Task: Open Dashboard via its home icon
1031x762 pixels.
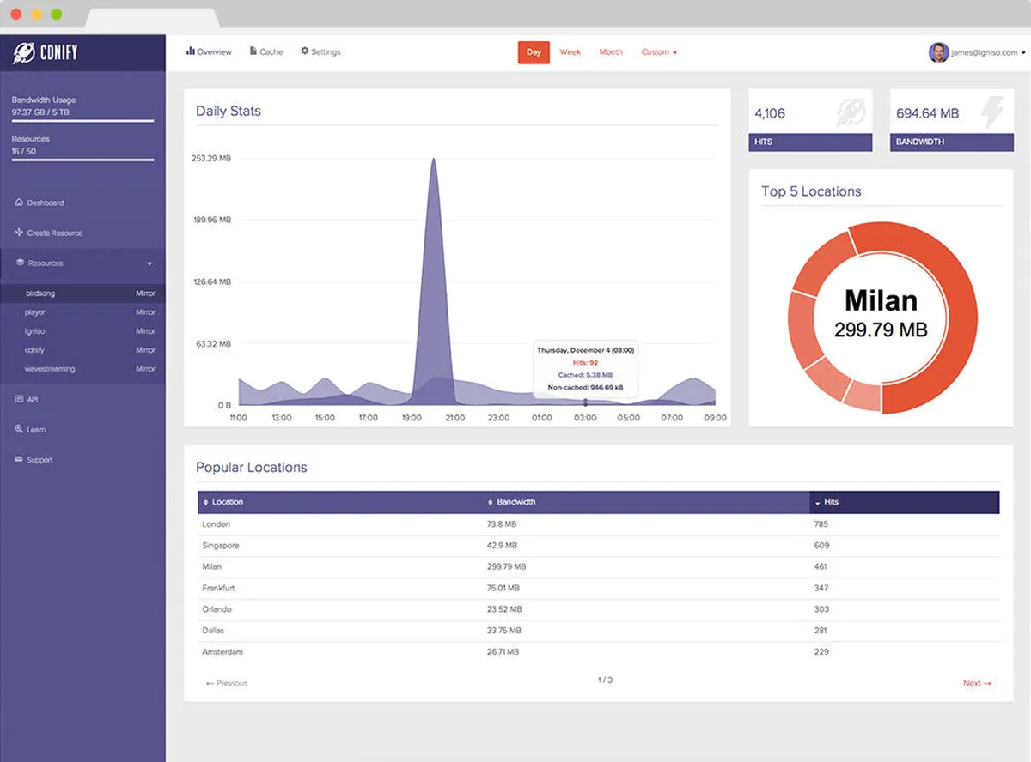Action: (19, 203)
